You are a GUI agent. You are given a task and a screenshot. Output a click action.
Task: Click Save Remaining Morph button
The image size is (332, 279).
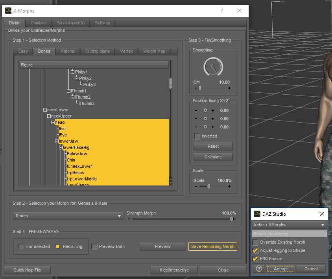click(212, 246)
